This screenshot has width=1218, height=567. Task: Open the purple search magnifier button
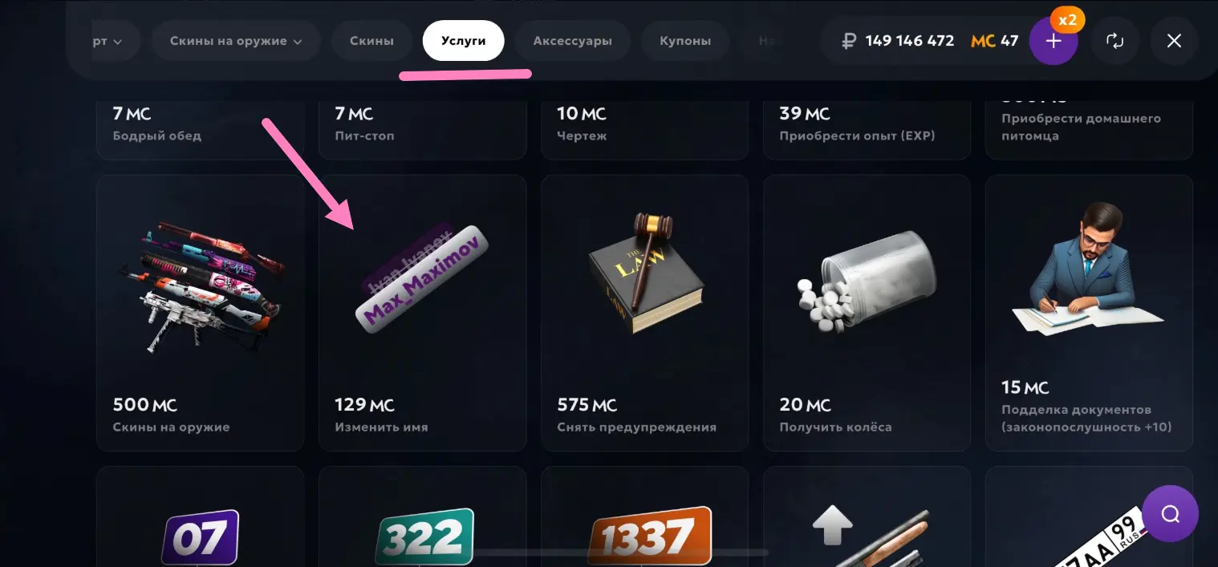click(1170, 514)
